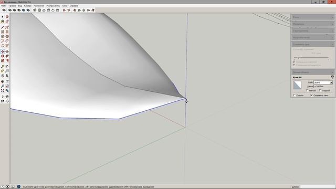Collapse the Данные объекта panel
The width and height of the screenshot is (336, 189).
coord(313,72)
